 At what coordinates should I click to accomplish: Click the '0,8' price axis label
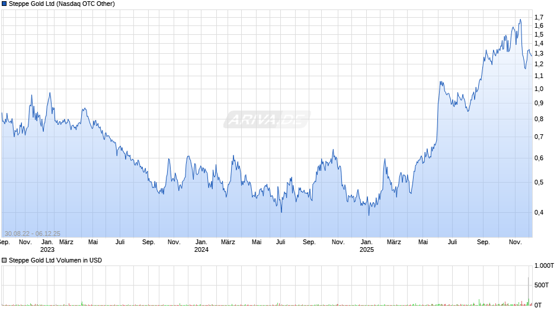click(x=539, y=119)
